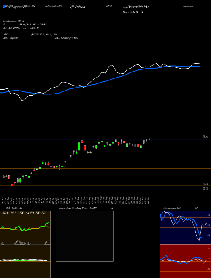Click the 'Stochastics: 69.61' reading

pos(14,21)
